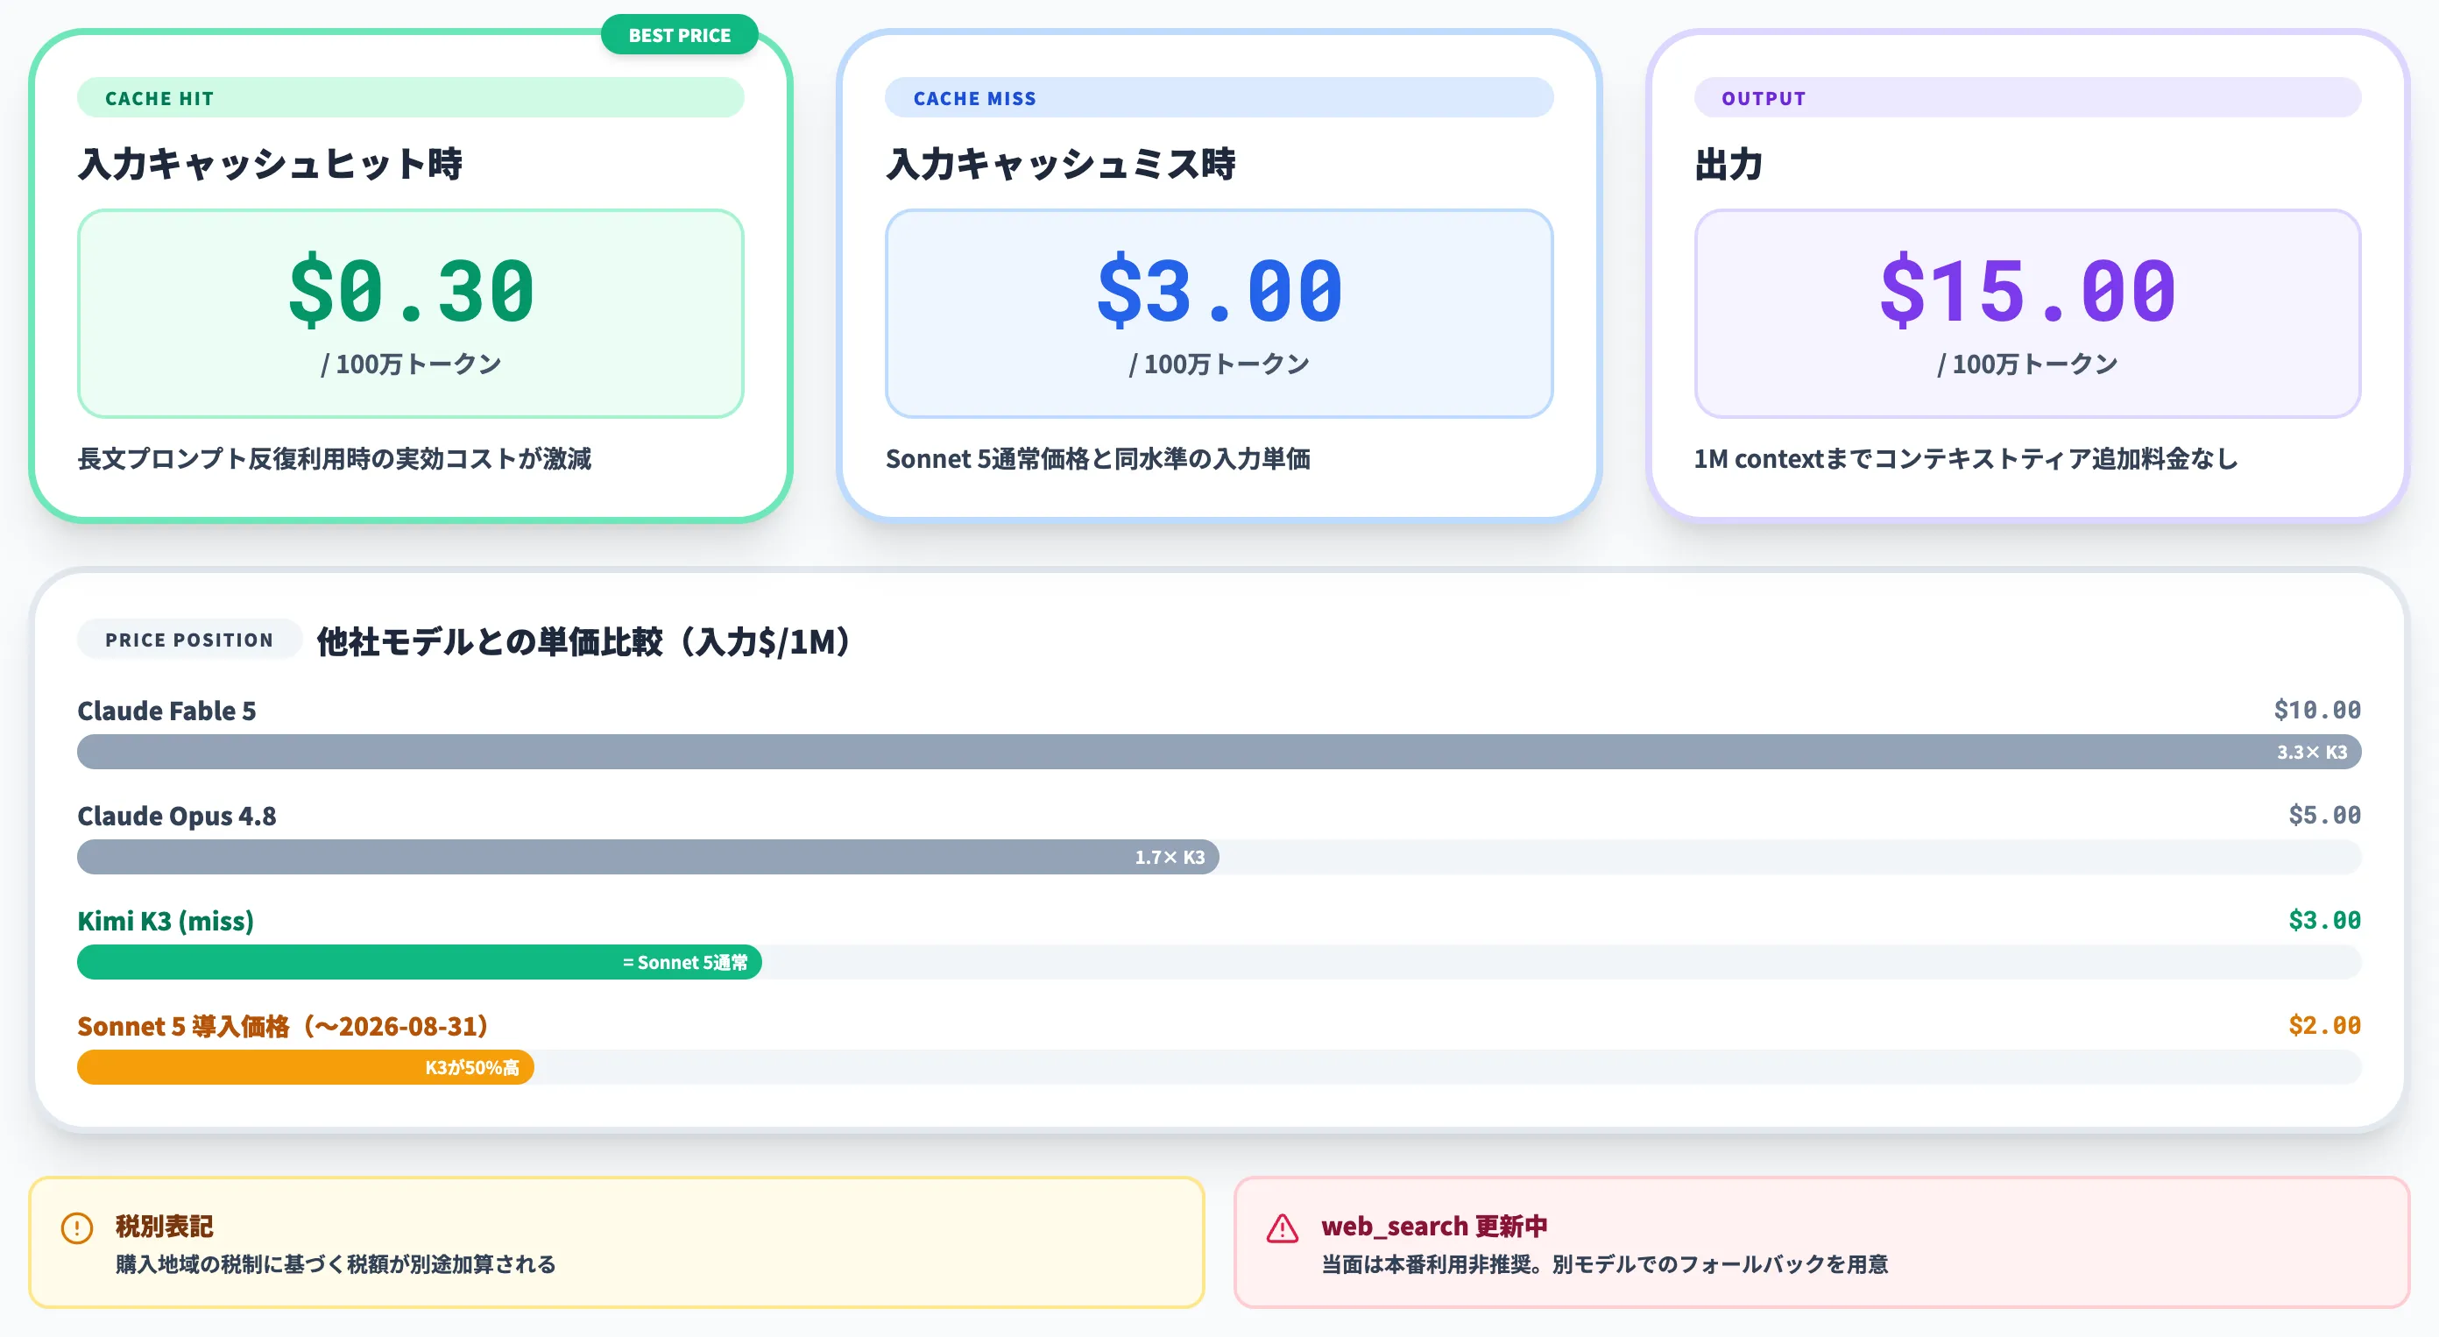Click the note Sonnet 5通常価格と同水準の入力単価
This screenshot has width=2439, height=1337.
pos(1098,458)
